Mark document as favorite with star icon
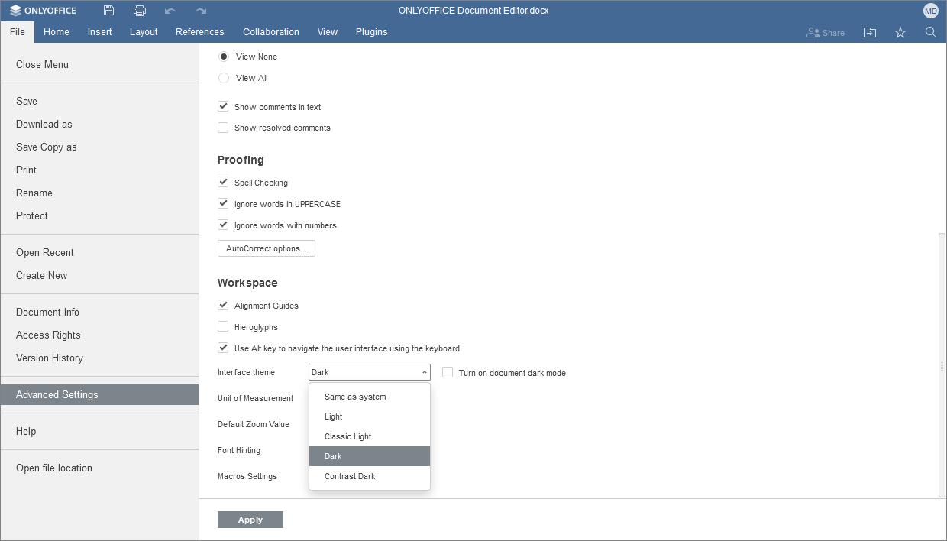 tap(900, 32)
